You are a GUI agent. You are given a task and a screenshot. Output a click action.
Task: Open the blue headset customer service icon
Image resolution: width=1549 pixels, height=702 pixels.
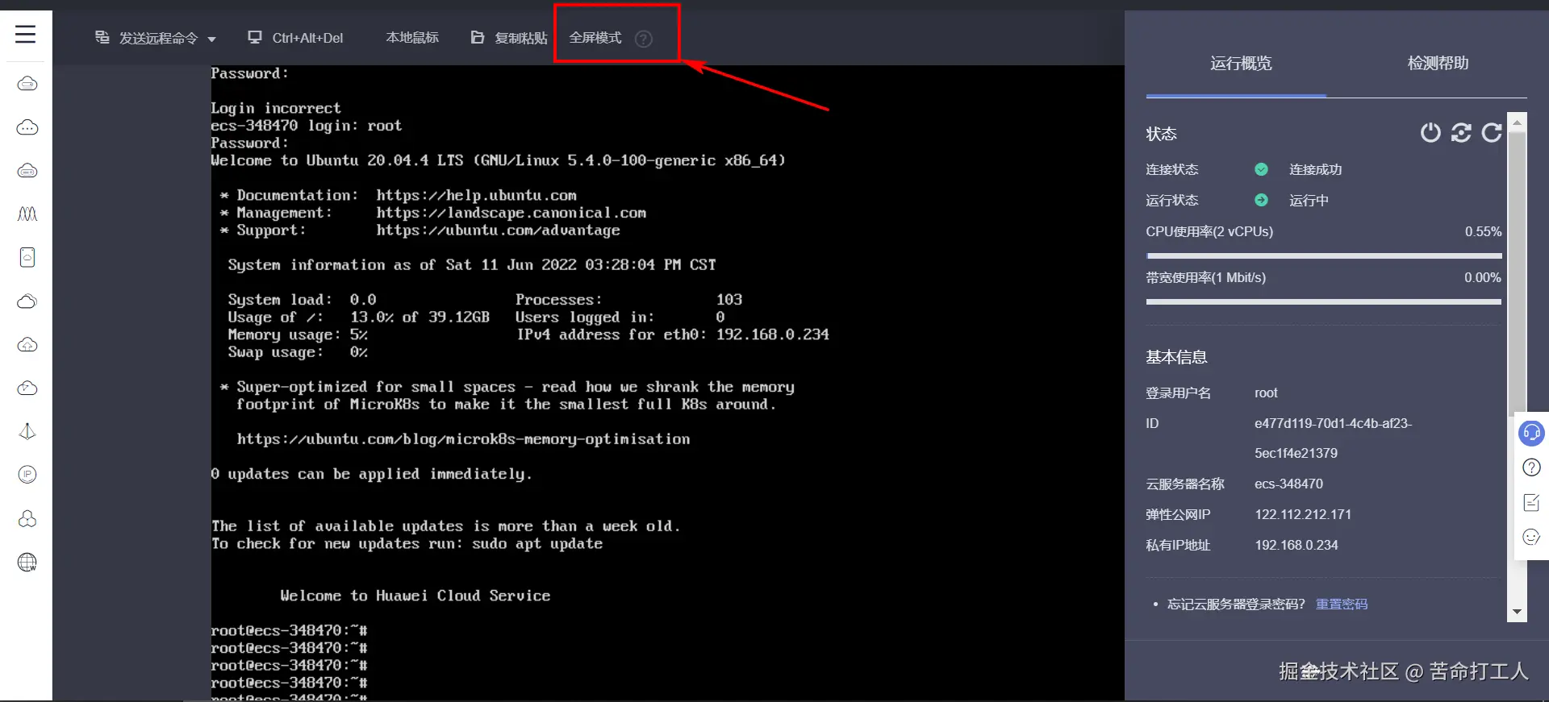click(1531, 433)
